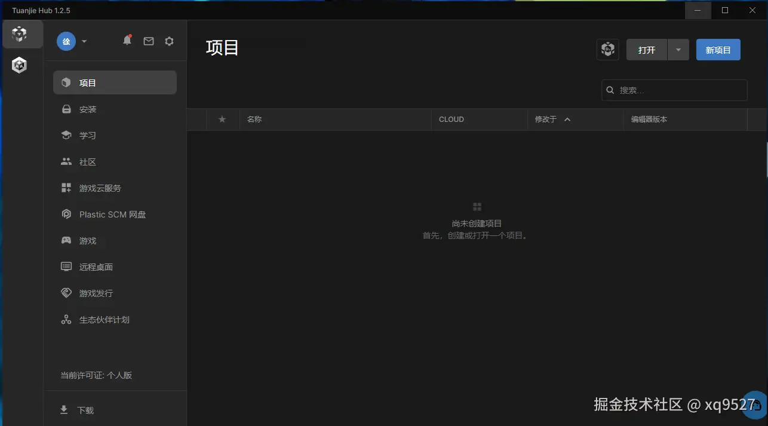Click the cube icon button left of 打开
Screen dimensions: 768x426
[x=607, y=50]
